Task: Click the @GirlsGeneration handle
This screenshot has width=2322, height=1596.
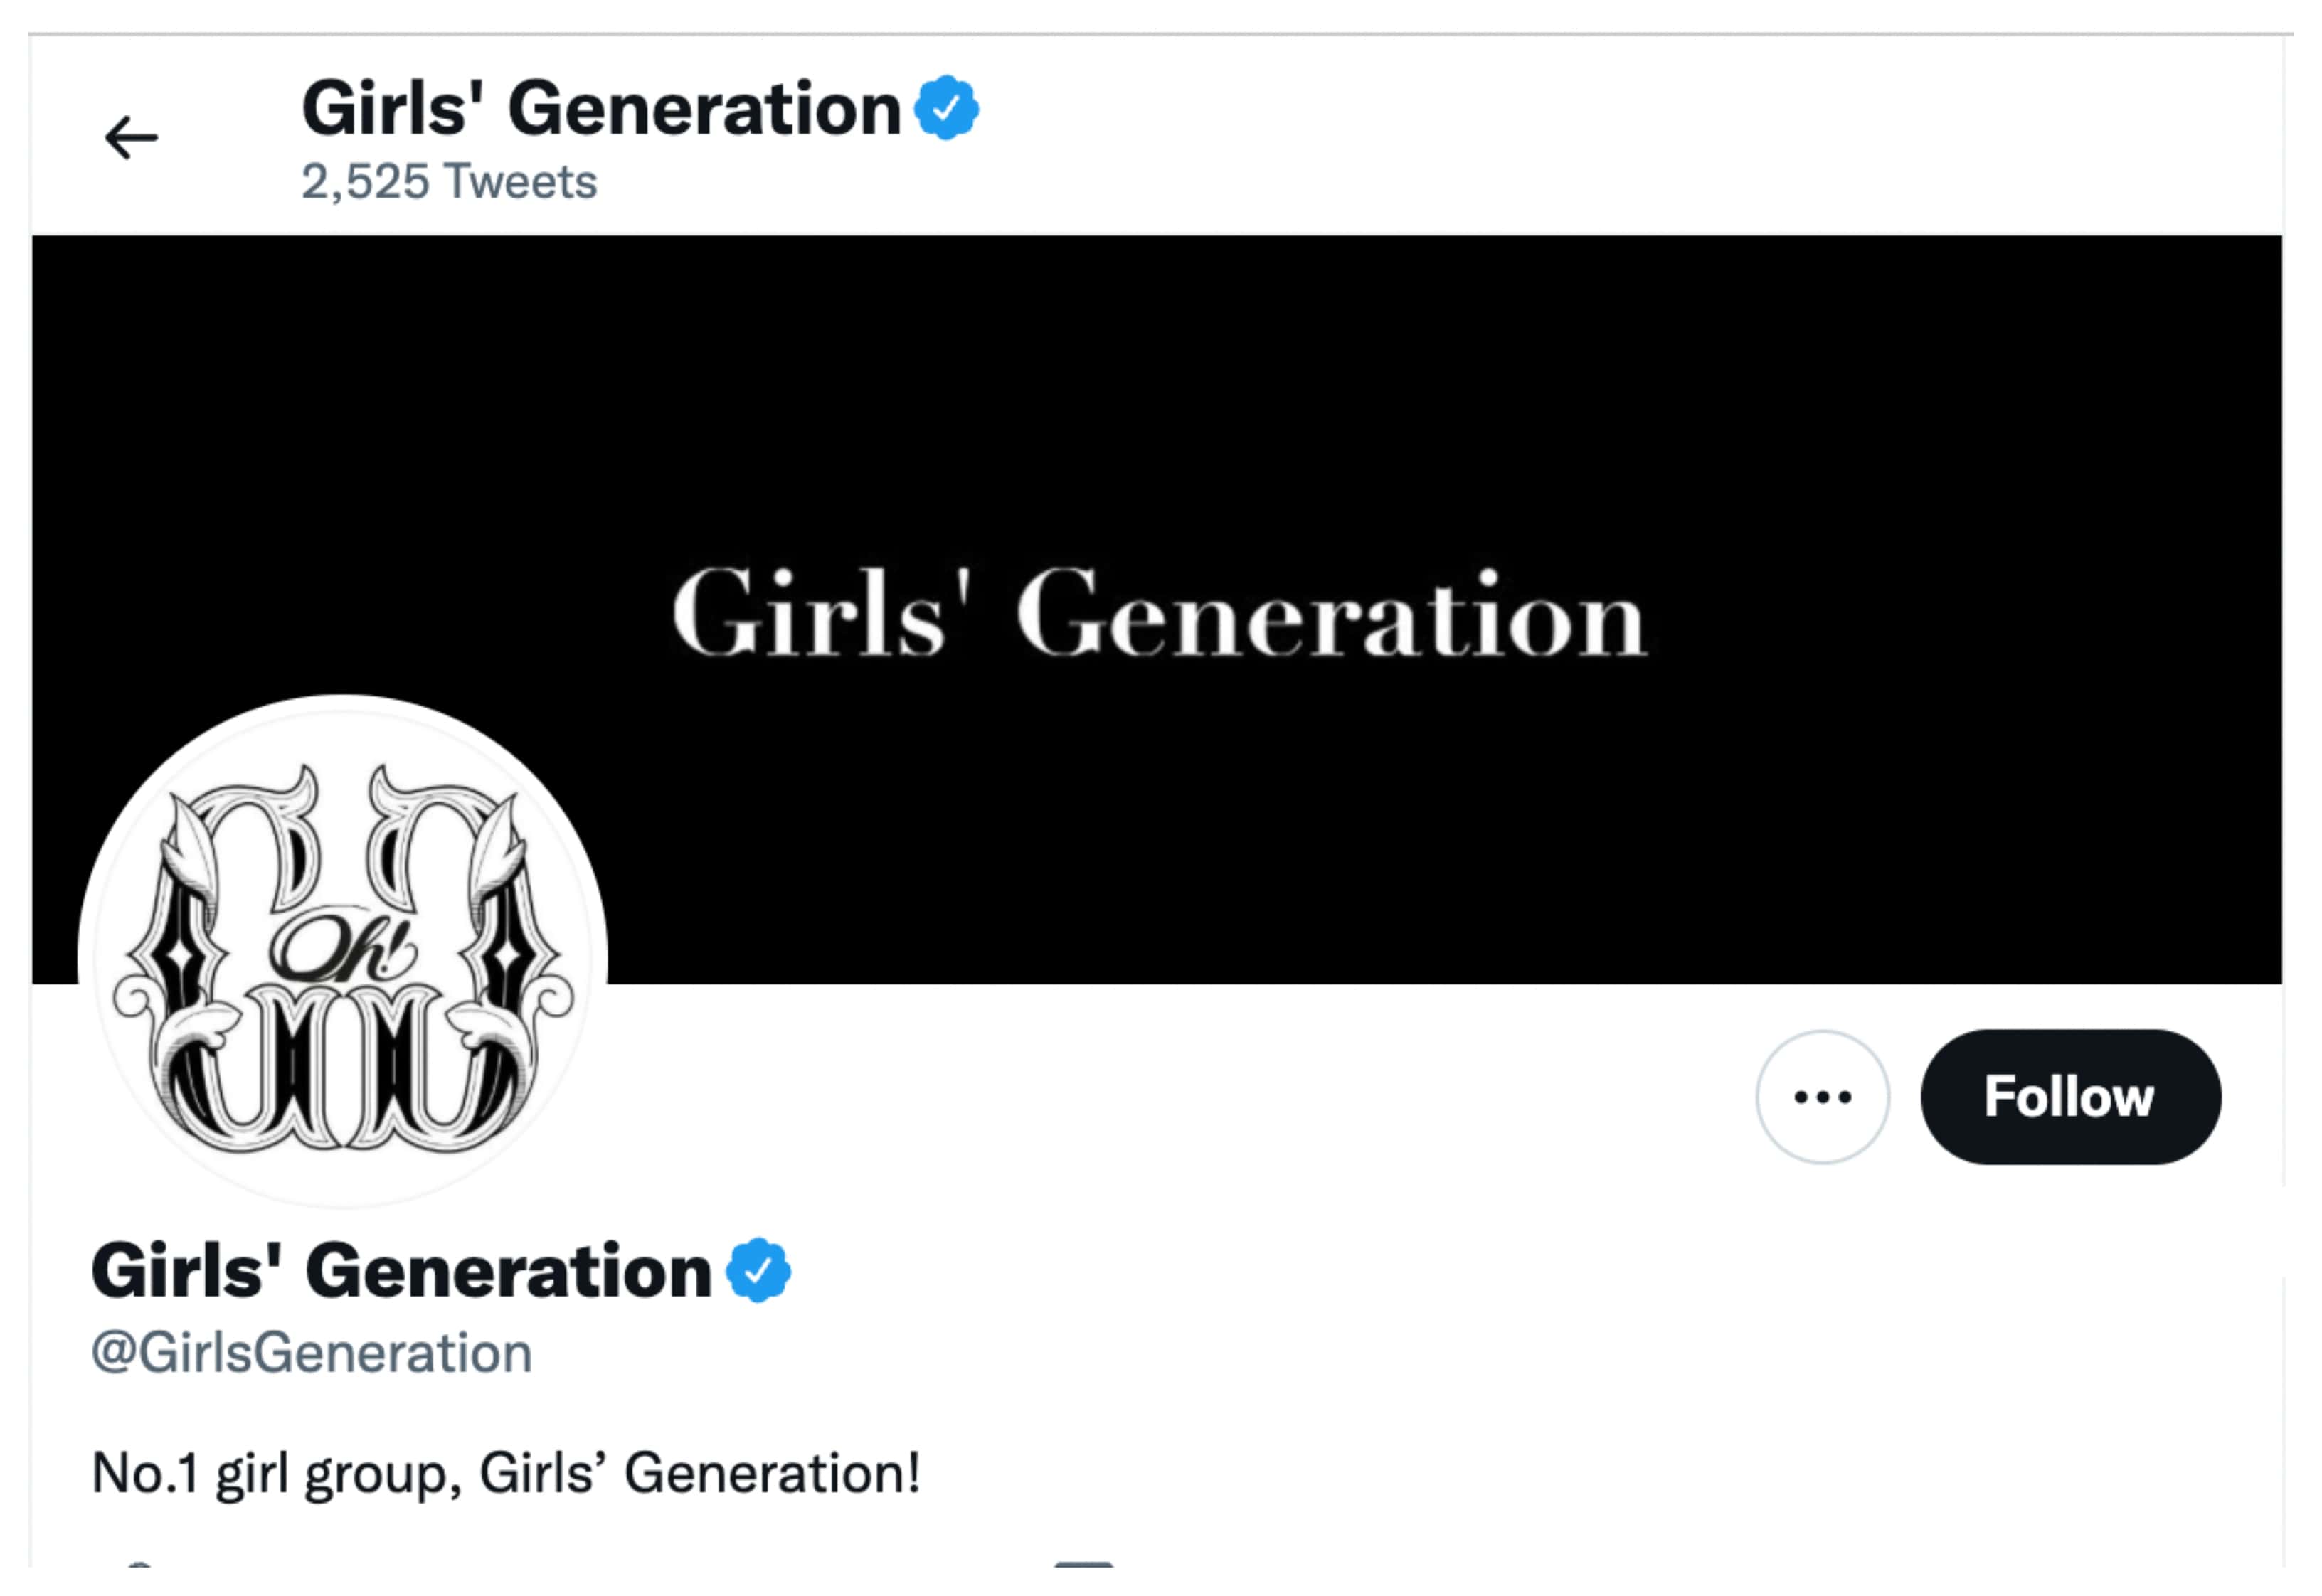Action: click(x=311, y=1353)
